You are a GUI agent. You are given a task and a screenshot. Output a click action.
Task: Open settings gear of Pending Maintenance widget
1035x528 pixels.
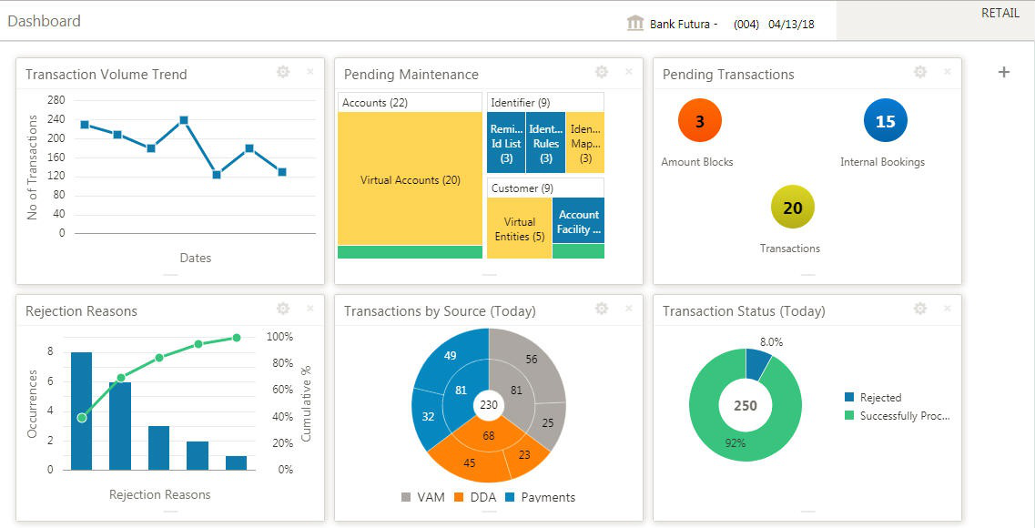click(x=602, y=72)
